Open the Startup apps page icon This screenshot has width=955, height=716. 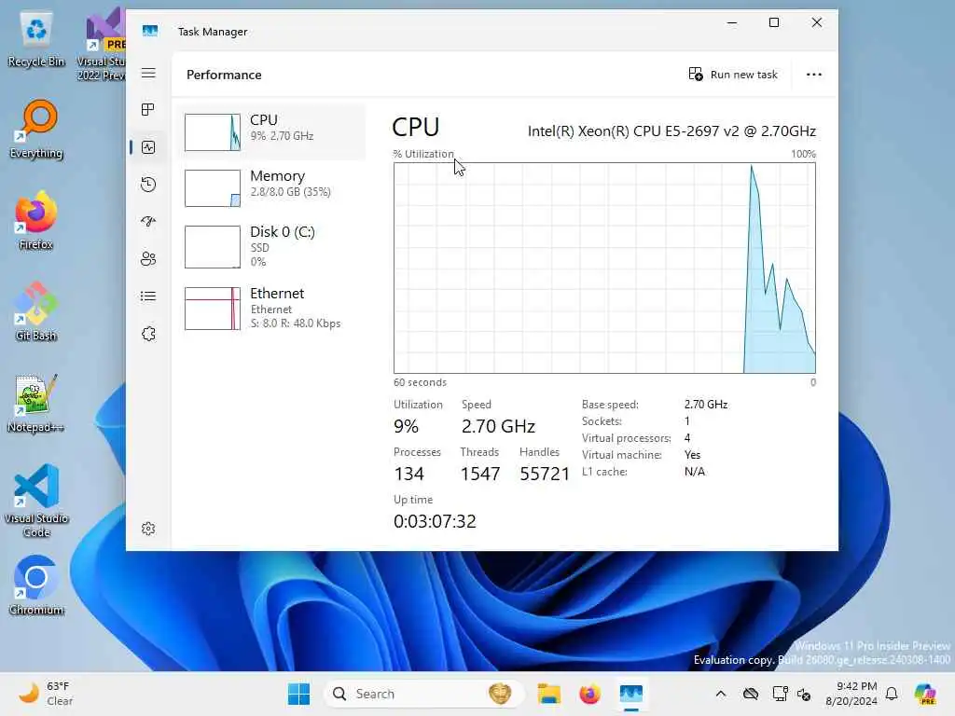148,222
